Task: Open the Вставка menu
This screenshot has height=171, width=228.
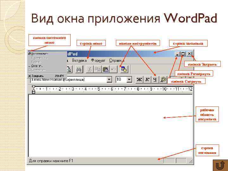Action: coord(79,60)
